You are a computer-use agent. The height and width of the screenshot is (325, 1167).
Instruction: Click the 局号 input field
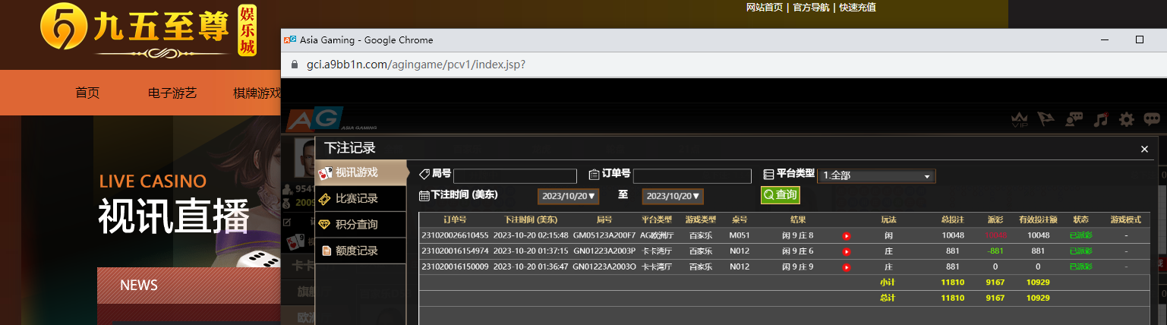point(515,176)
